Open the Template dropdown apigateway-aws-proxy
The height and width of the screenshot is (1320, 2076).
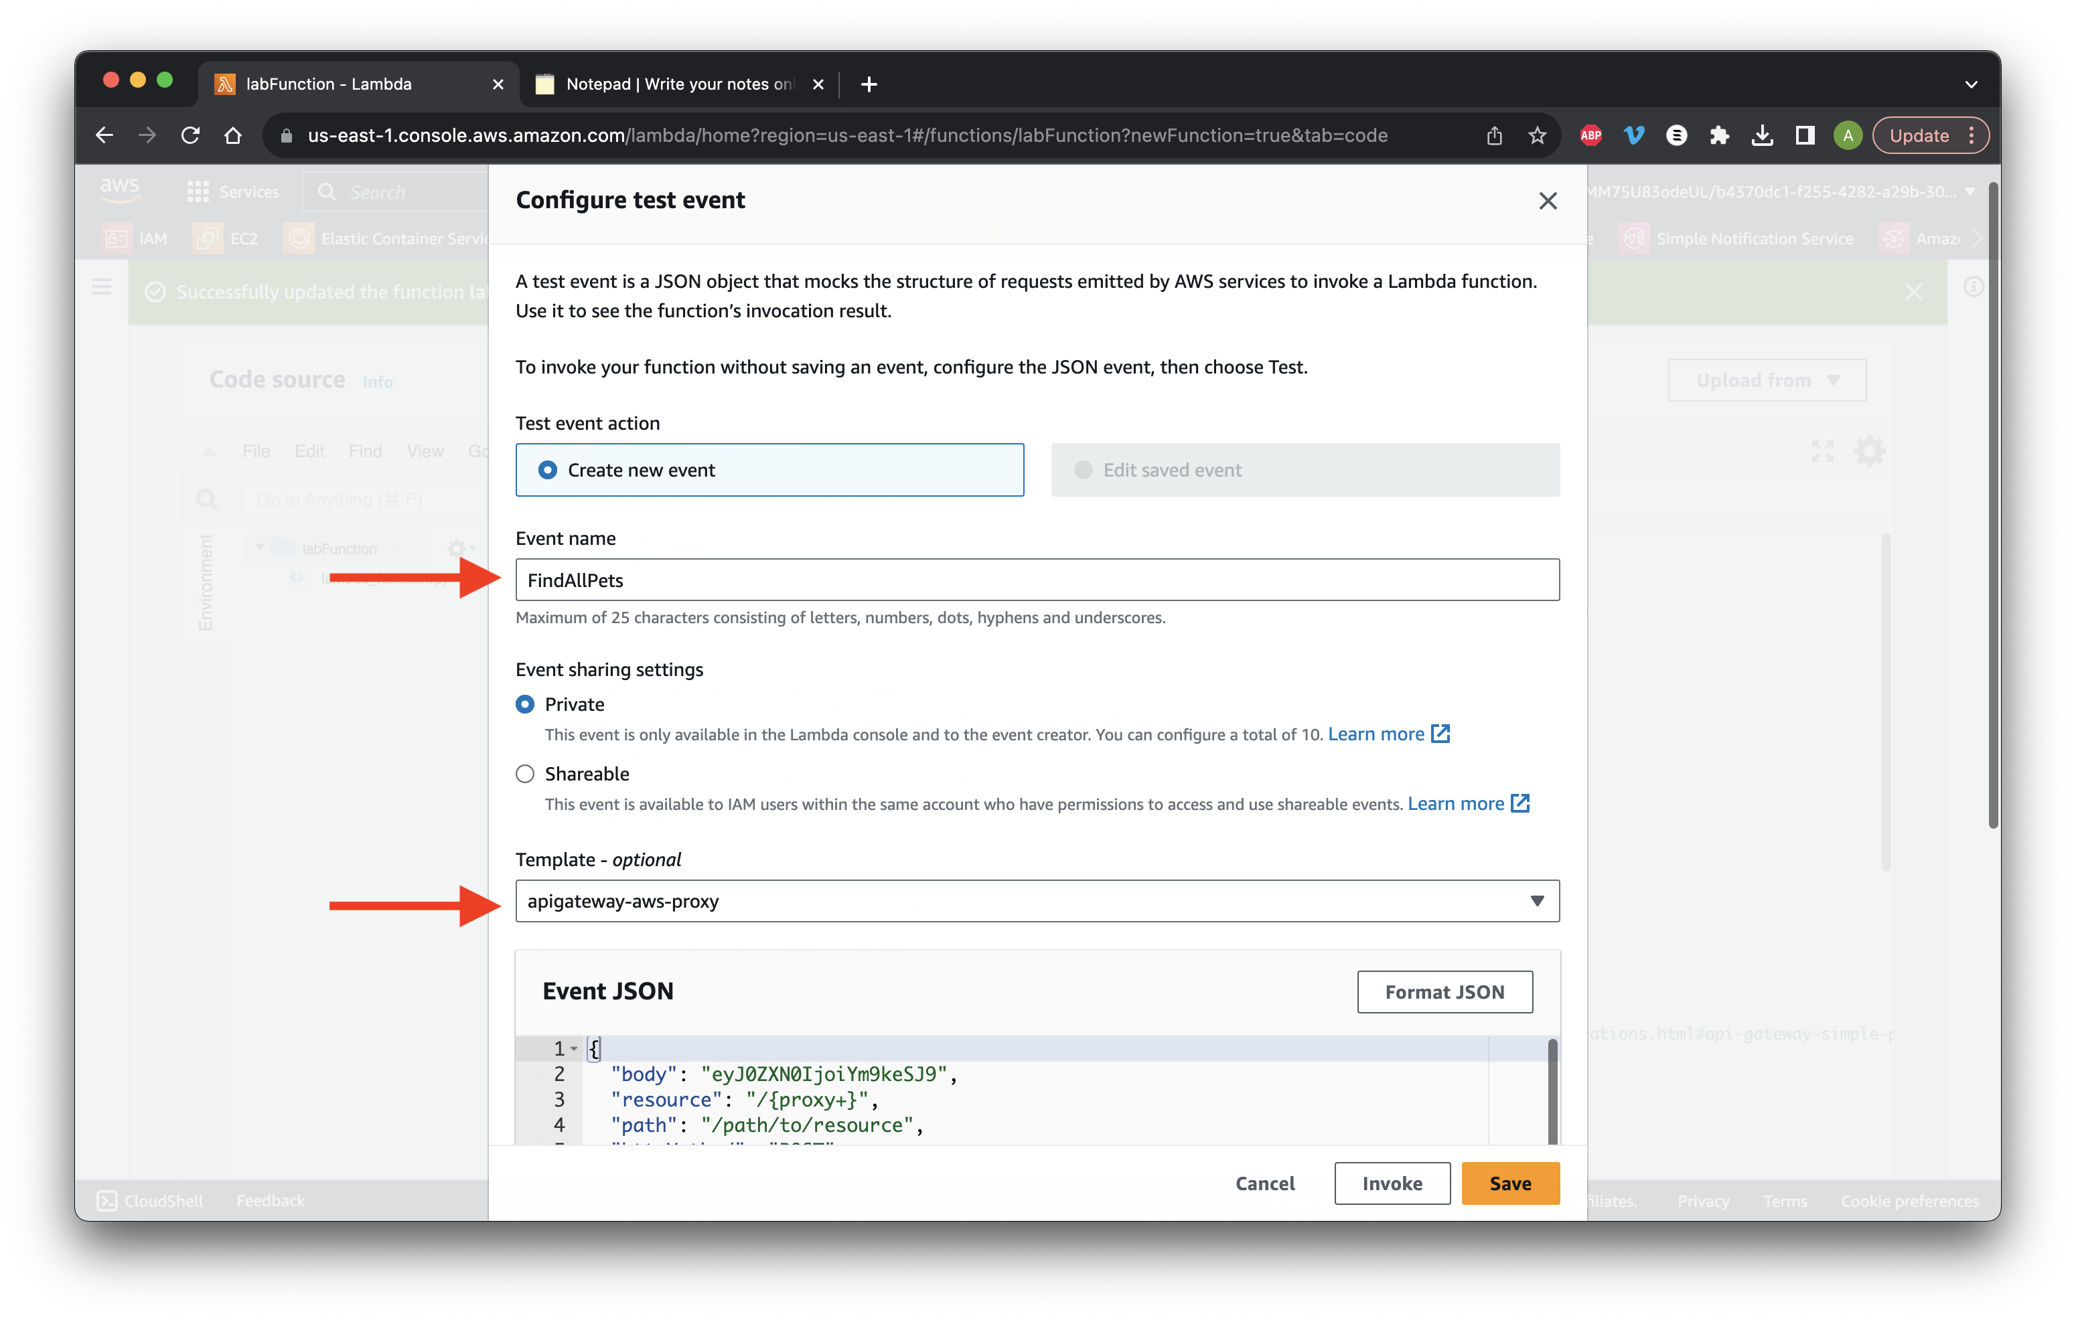[x=1037, y=901]
